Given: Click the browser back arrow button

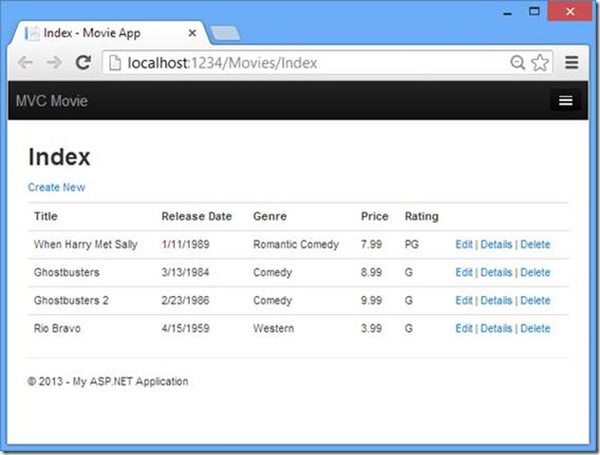Looking at the screenshot, I should 24,63.
